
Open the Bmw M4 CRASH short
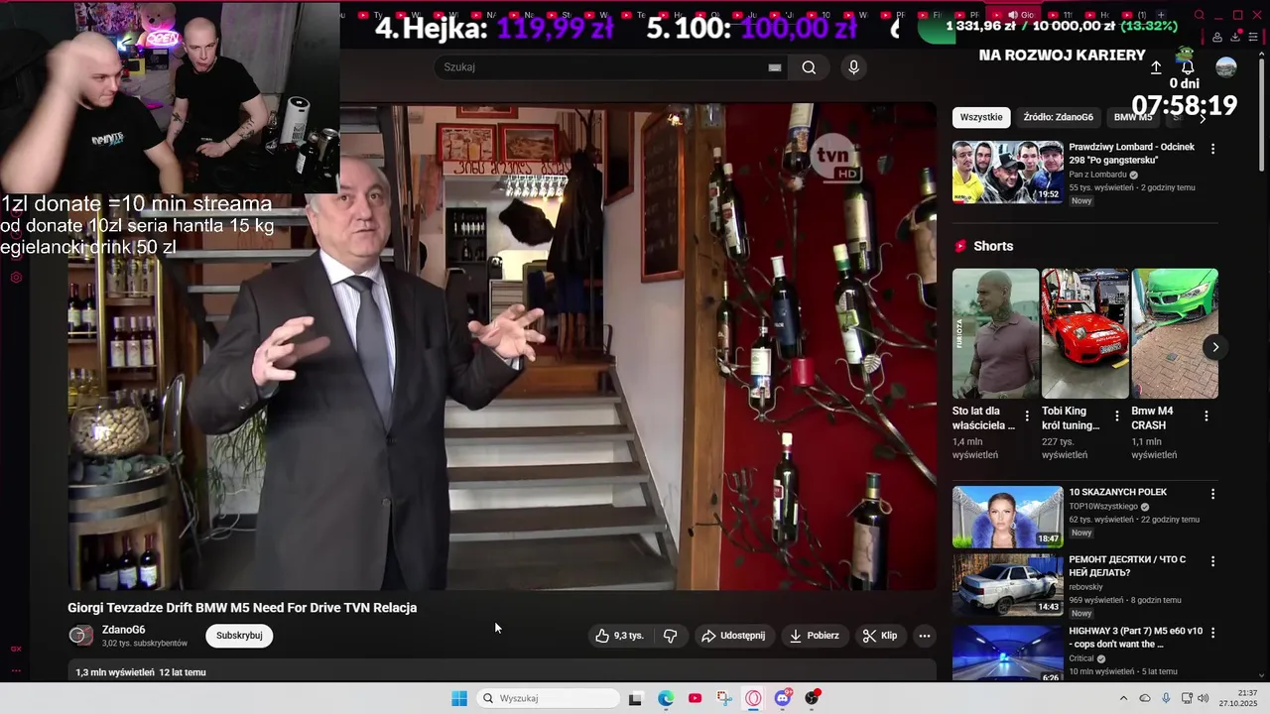[x=1175, y=333]
